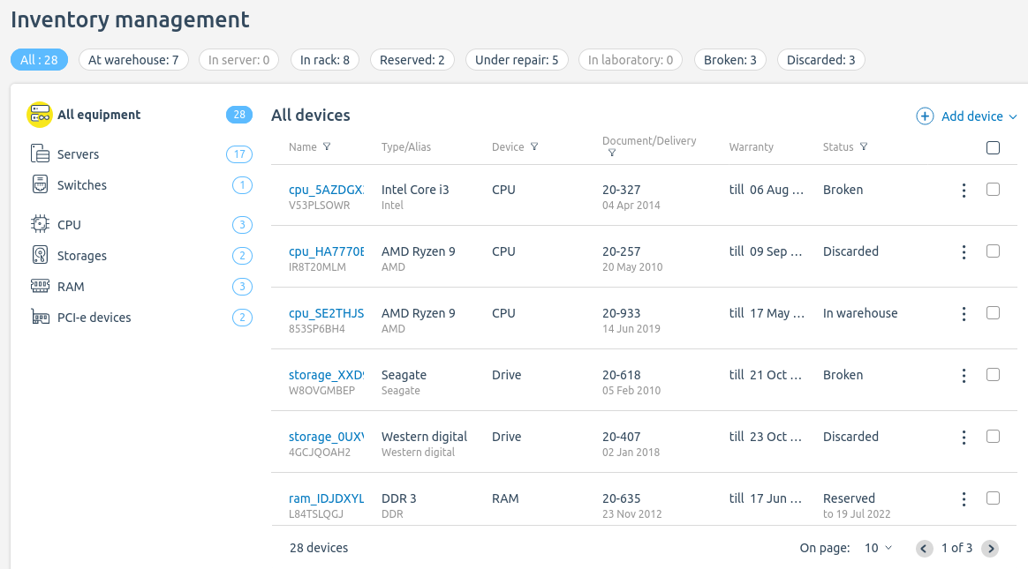The height and width of the screenshot is (569, 1028).
Task: Filter by In rack: 8
Action: [324, 60]
